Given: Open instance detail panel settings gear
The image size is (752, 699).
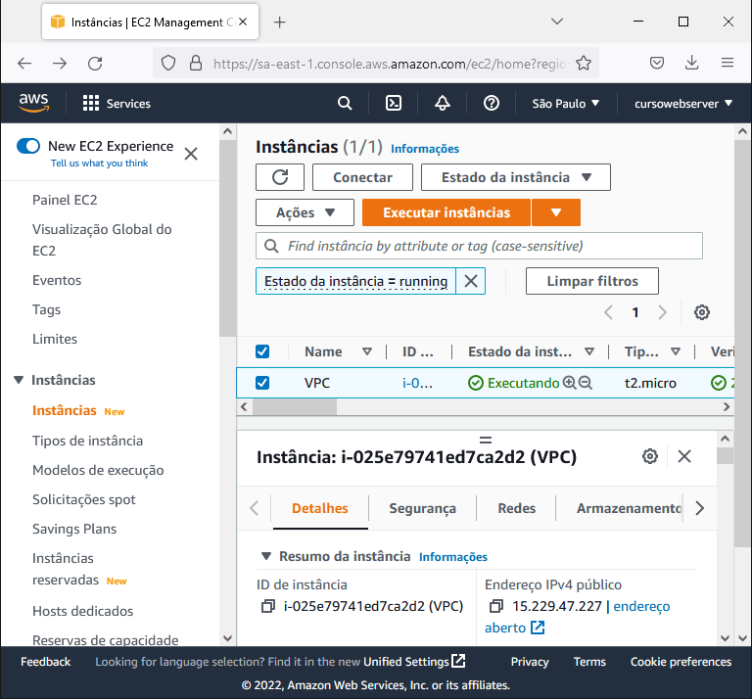Looking at the screenshot, I should click(650, 456).
